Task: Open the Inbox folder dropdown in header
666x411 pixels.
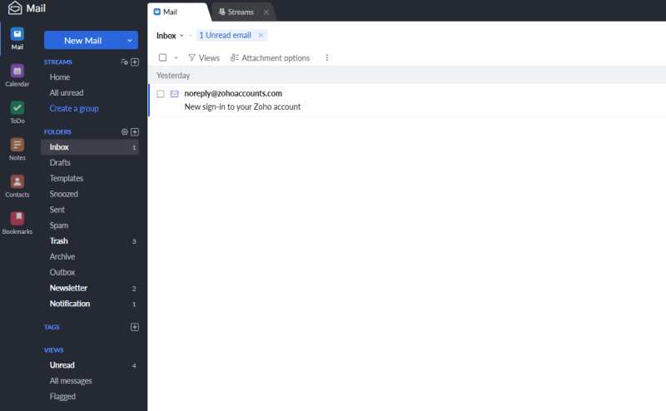Action: point(170,36)
